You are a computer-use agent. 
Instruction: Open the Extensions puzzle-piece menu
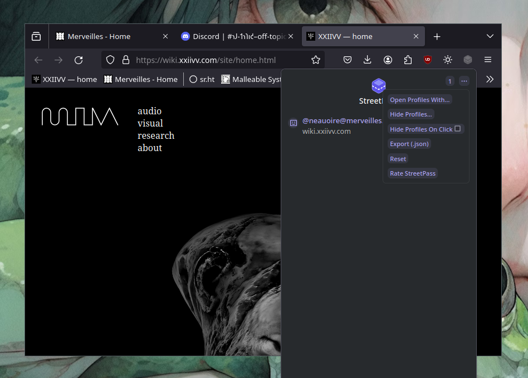coord(408,60)
